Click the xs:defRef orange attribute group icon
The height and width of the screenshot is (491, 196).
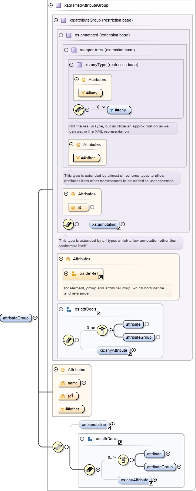(x=74, y=274)
